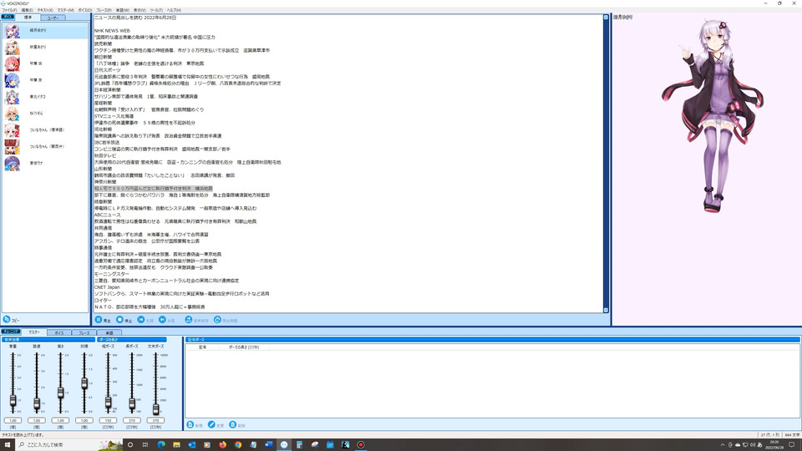
Task: Choose the 音街ウナ voice avatar
Action: point(12,163)
